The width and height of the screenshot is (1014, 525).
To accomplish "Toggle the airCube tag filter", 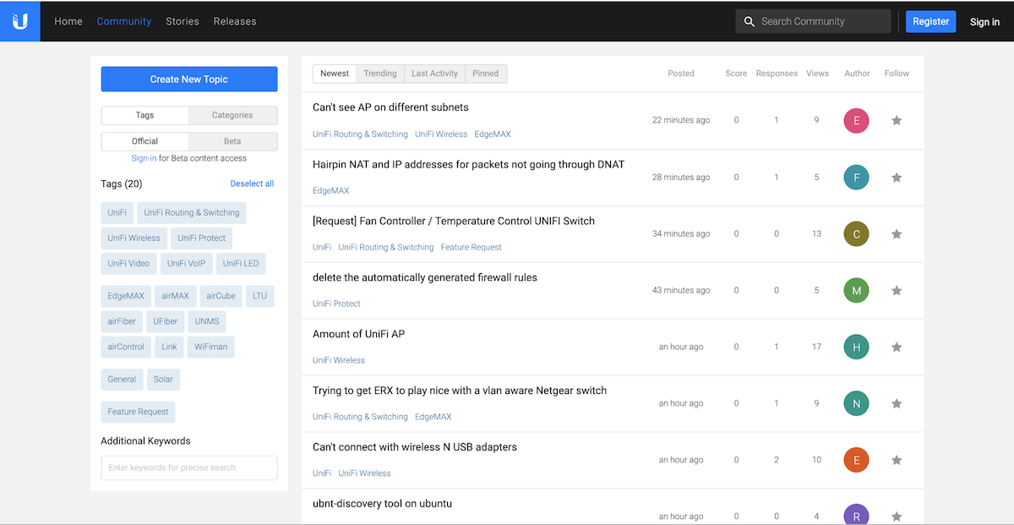I will coord(221,297).
